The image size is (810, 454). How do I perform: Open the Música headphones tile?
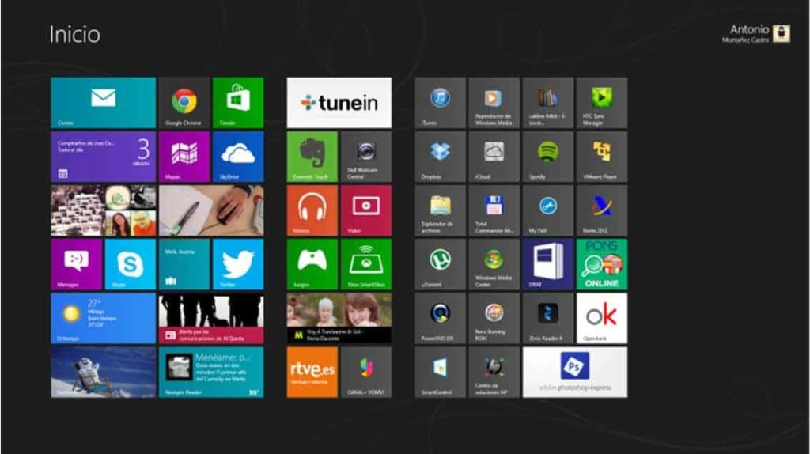pos(312,210)
